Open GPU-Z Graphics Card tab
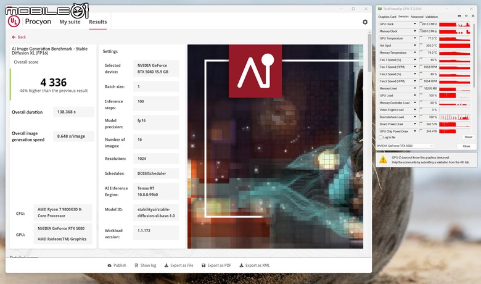This screenshot has width=481, height=284. pyautogui.click(x=387, y=17)
